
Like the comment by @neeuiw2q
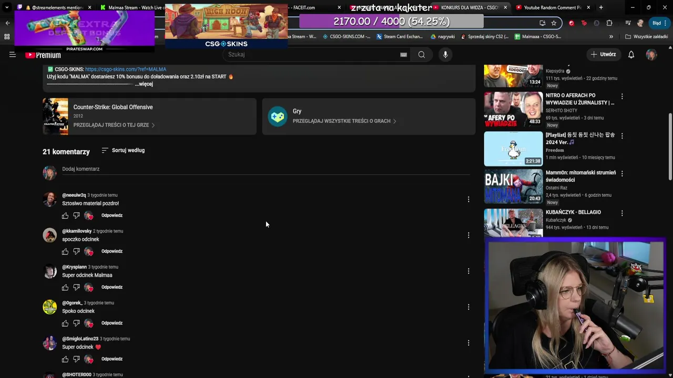pos(65,216)
